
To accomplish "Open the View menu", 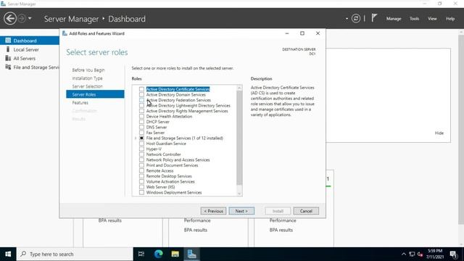I will (432, 19).
